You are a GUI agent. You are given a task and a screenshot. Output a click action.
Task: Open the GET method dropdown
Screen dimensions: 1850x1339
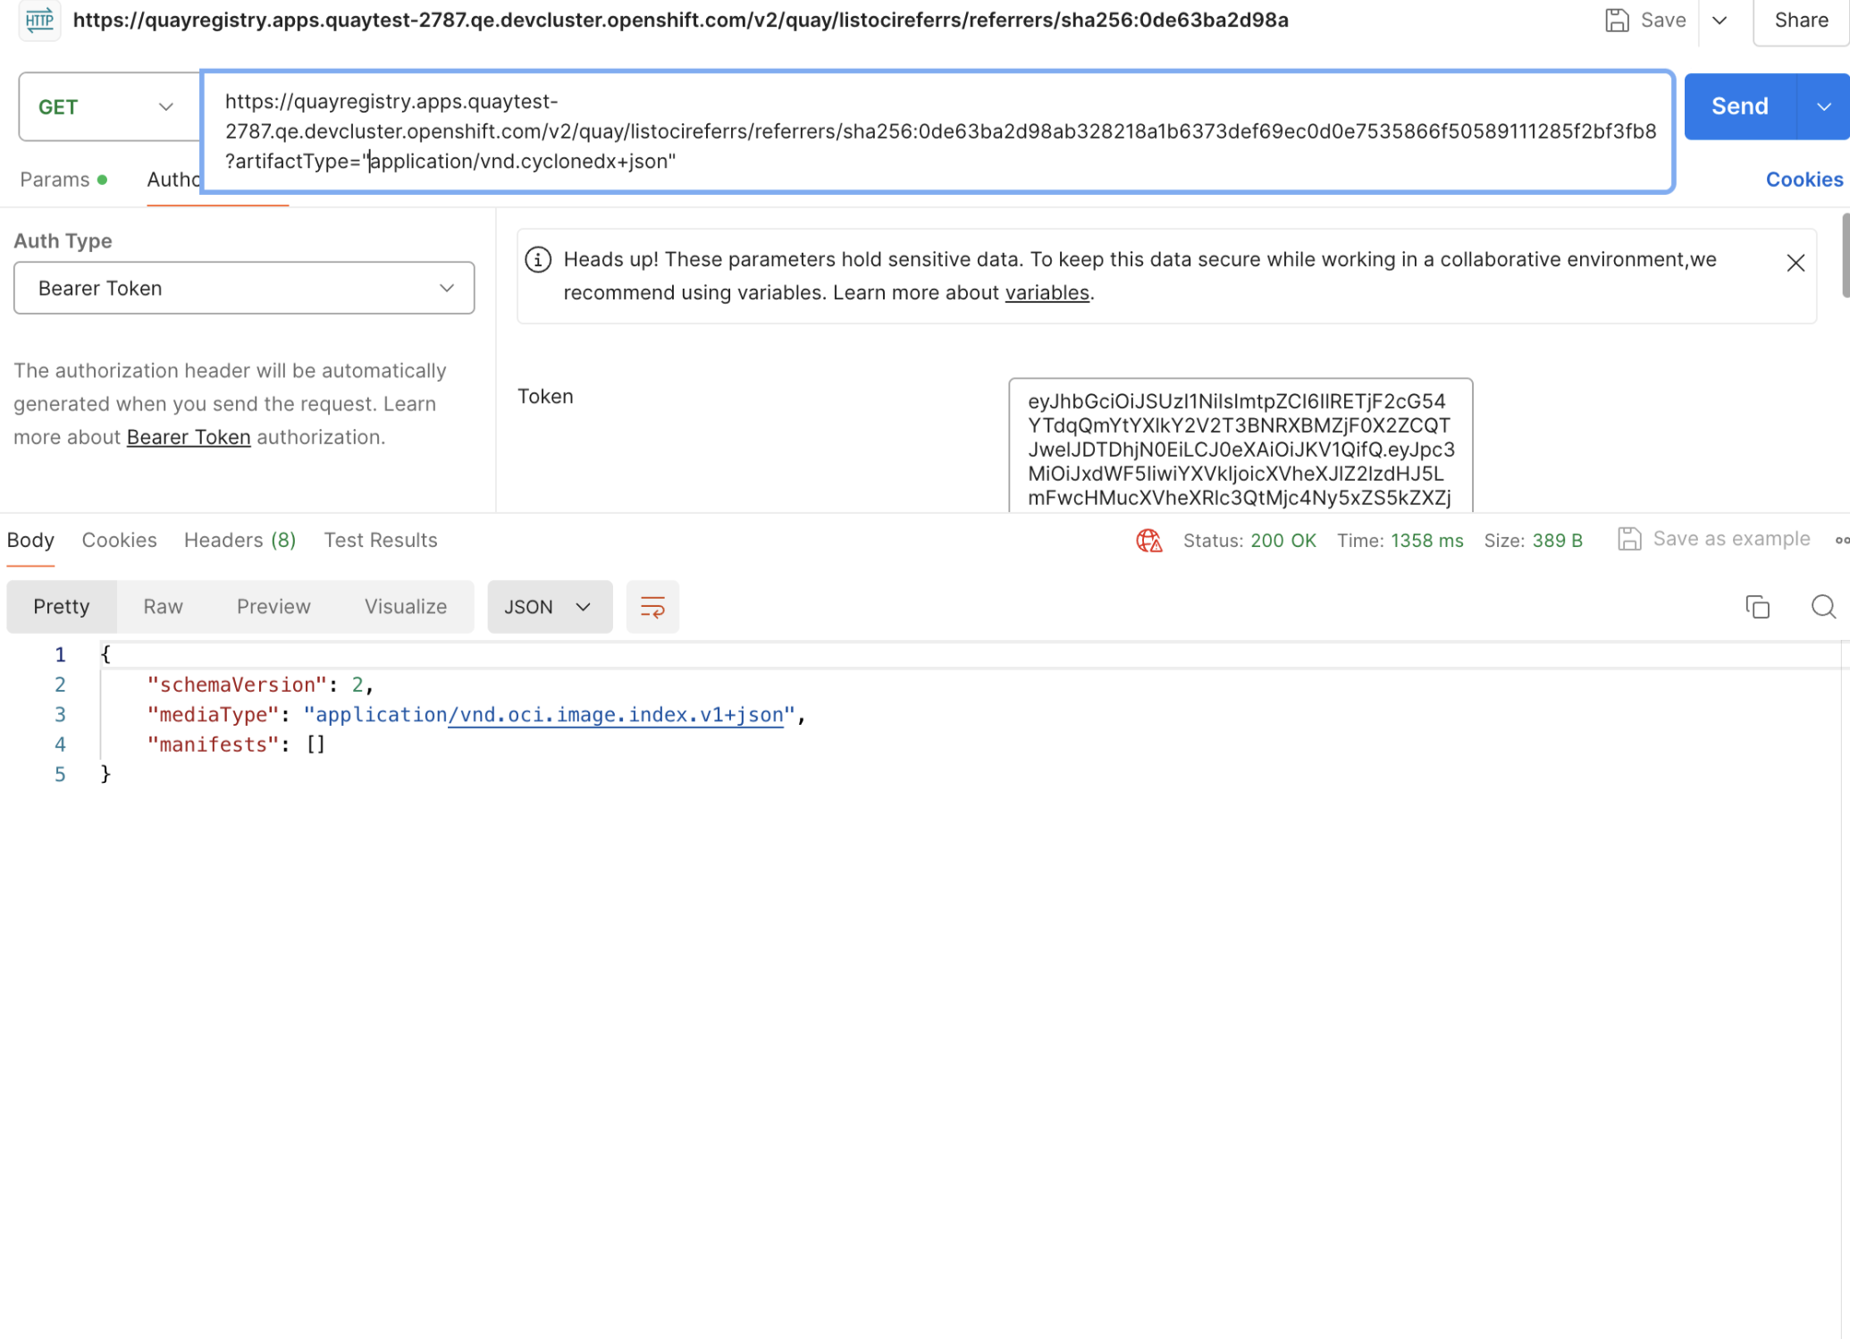pyautogui.click(x=106, y=107)
